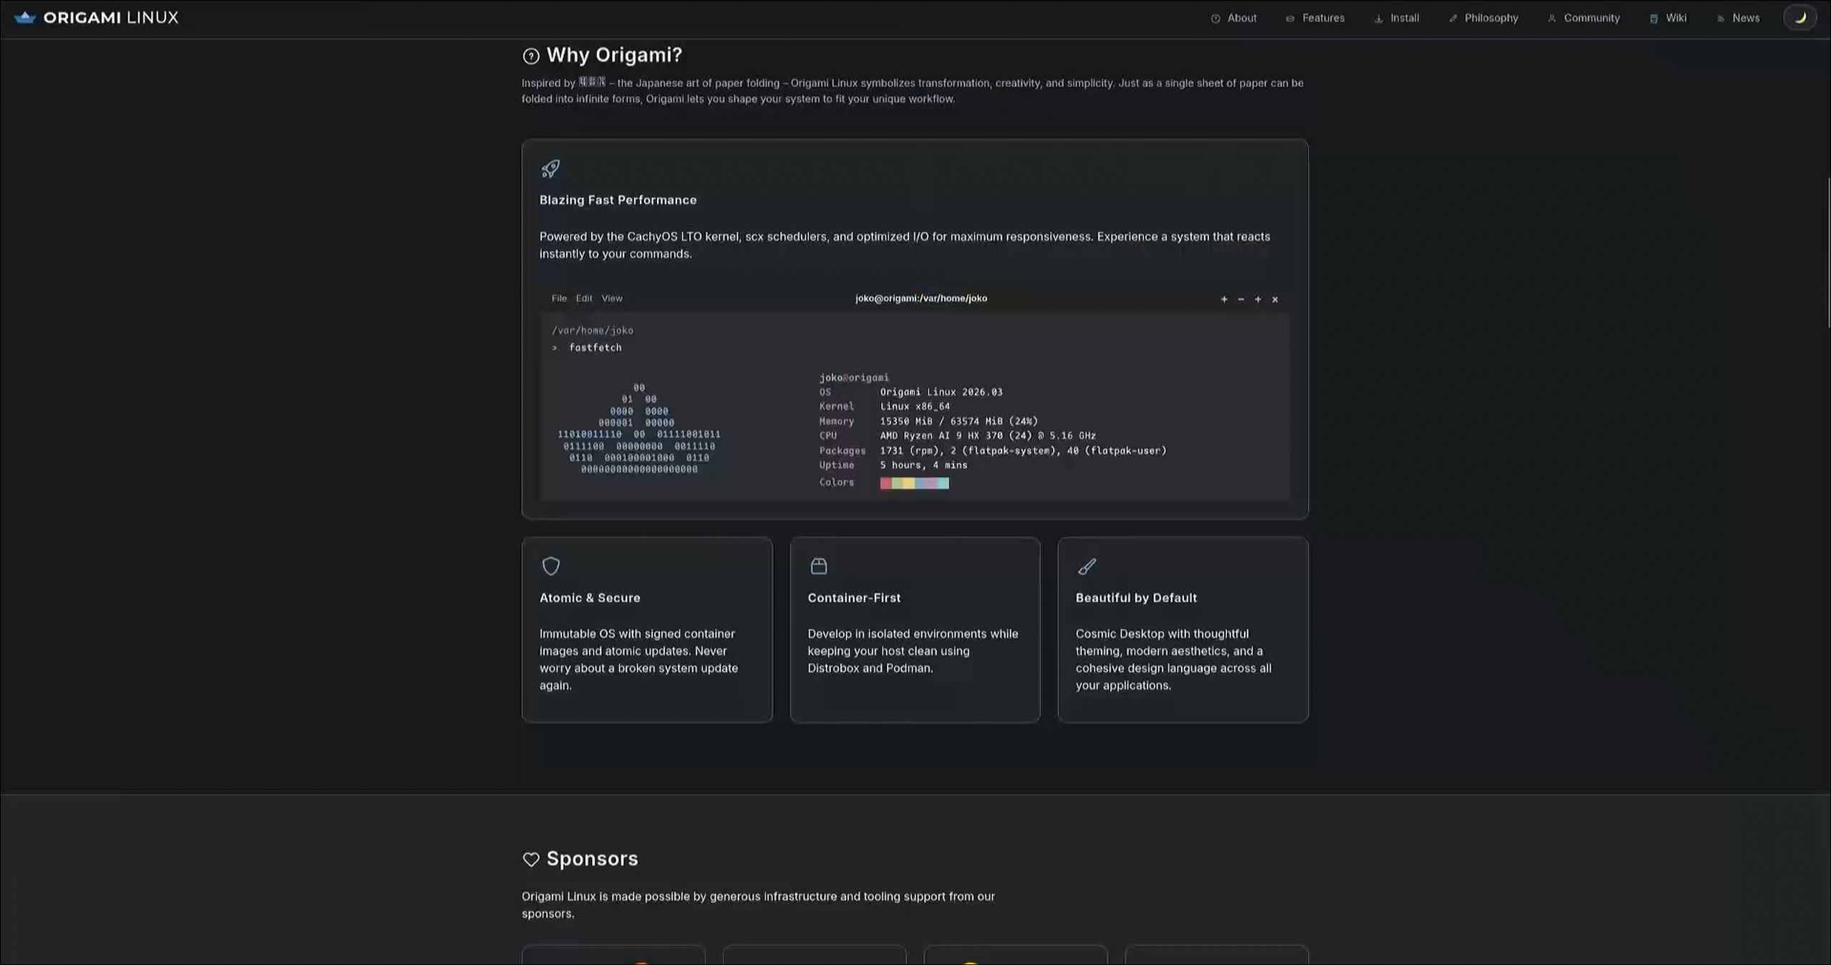Click the fastfetch color palette strip
Viewport: 1831px width, 965px height.
coord(914,483)
